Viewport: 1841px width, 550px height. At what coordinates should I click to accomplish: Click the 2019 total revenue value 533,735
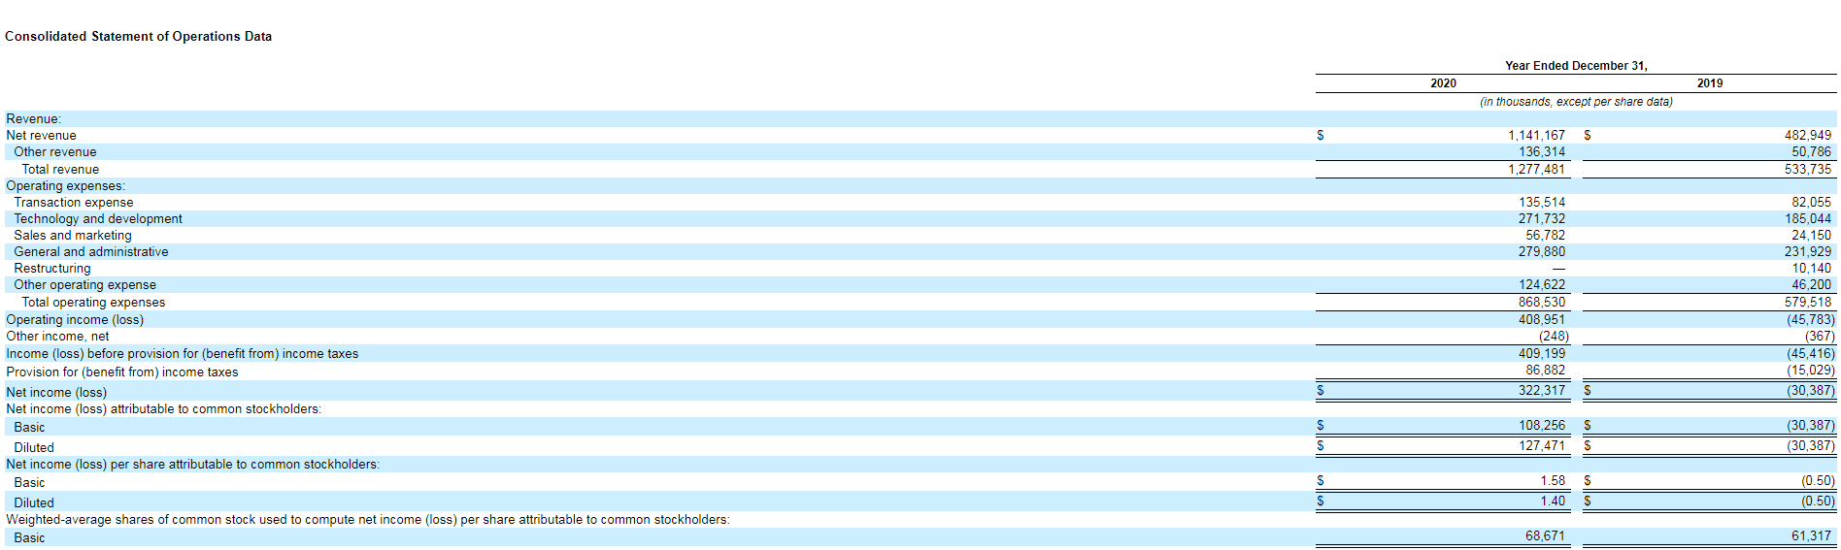1807,169
